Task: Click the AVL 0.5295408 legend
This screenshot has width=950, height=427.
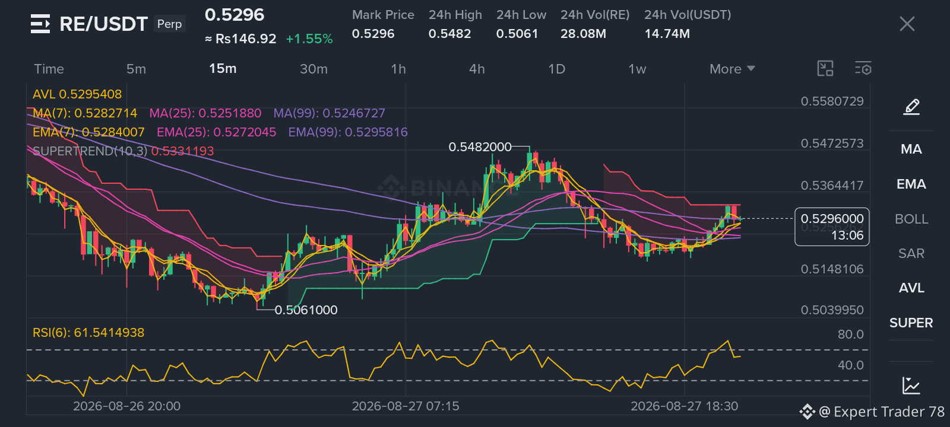Action: (77, 94)
